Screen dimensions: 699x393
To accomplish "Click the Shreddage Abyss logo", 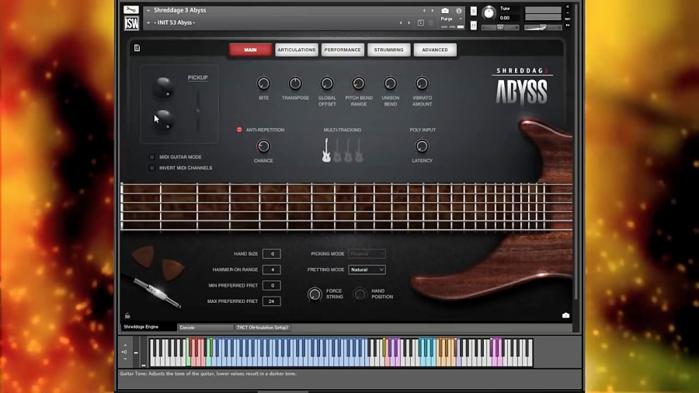I will point(522,86).
